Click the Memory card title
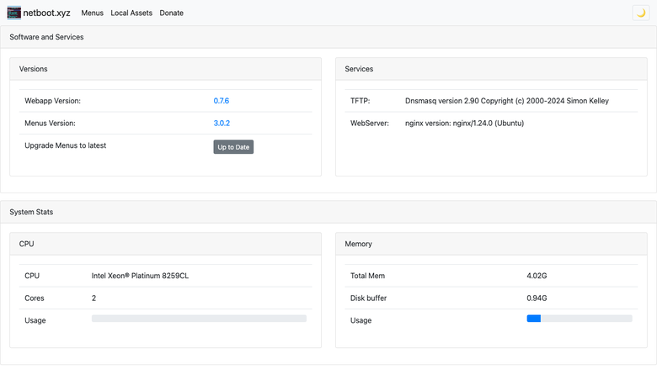 point(358,244)
